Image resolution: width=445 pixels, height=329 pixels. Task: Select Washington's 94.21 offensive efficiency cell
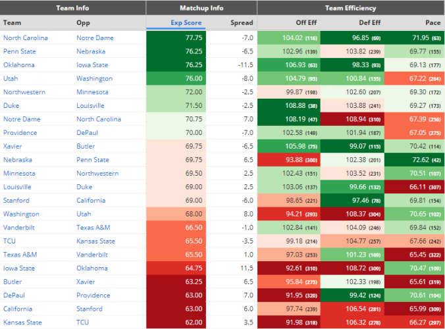[x=289, y=214]
